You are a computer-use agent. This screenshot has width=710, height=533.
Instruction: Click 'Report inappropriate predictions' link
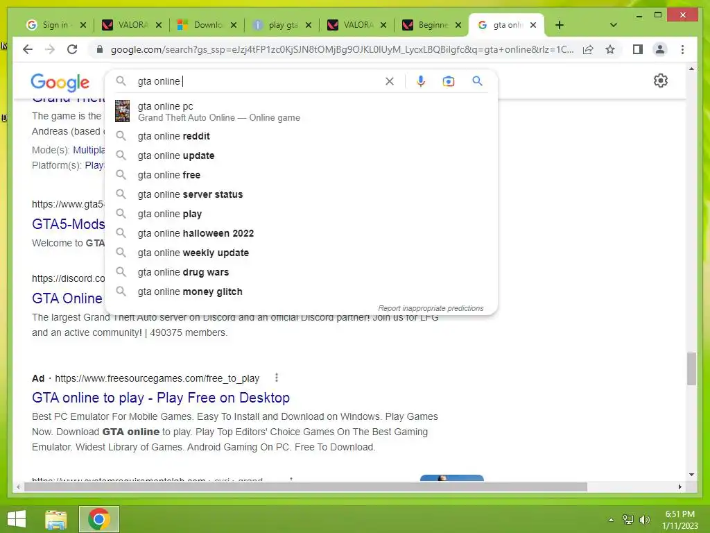pyautogui.click(x=431, y=308)
